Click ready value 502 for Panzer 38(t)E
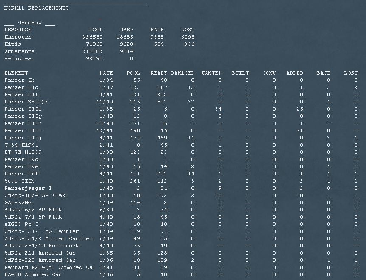This screenshot has width=366, height=280. (x=162, y=102)
